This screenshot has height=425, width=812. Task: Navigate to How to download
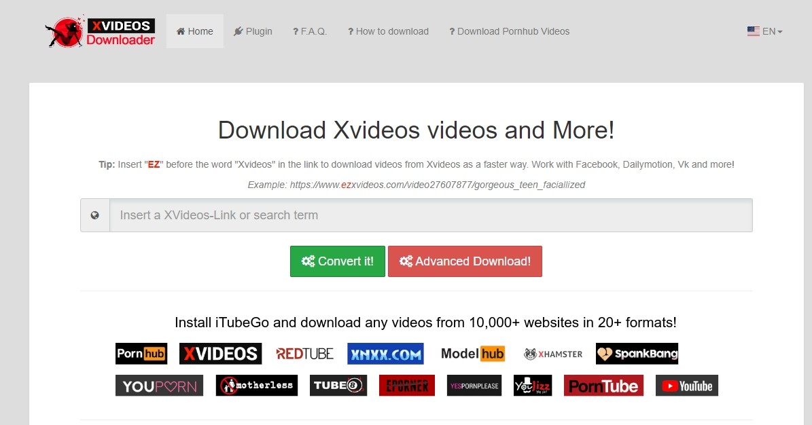point(388,31)
